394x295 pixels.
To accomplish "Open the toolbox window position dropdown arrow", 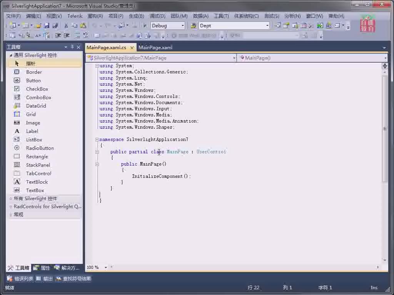I will (66, 47).
